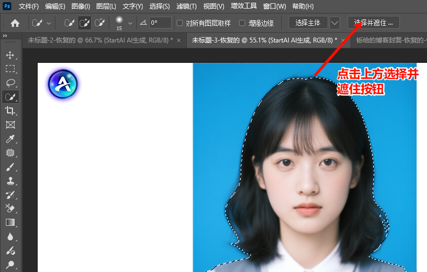This screenshot has height=272, width=427.
Task: Select the Move tool
Action: pyautogui.click(x=10, y=55)
